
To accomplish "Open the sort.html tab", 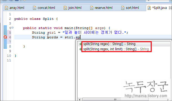I will tap(130, 8).
